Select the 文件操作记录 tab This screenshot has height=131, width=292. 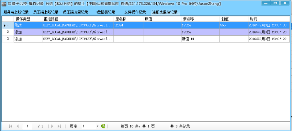(x=135, y=12)
